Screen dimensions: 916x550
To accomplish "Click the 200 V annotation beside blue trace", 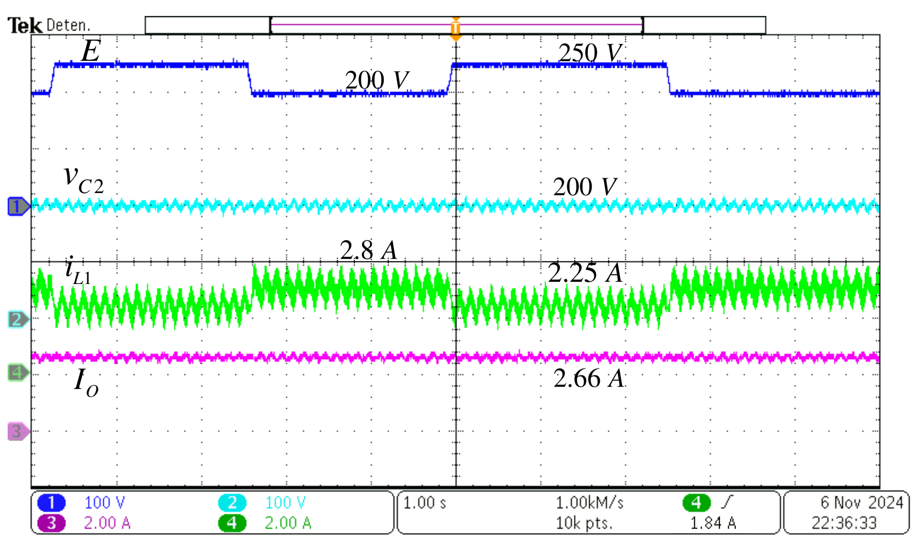I will [x=377, y=80].
